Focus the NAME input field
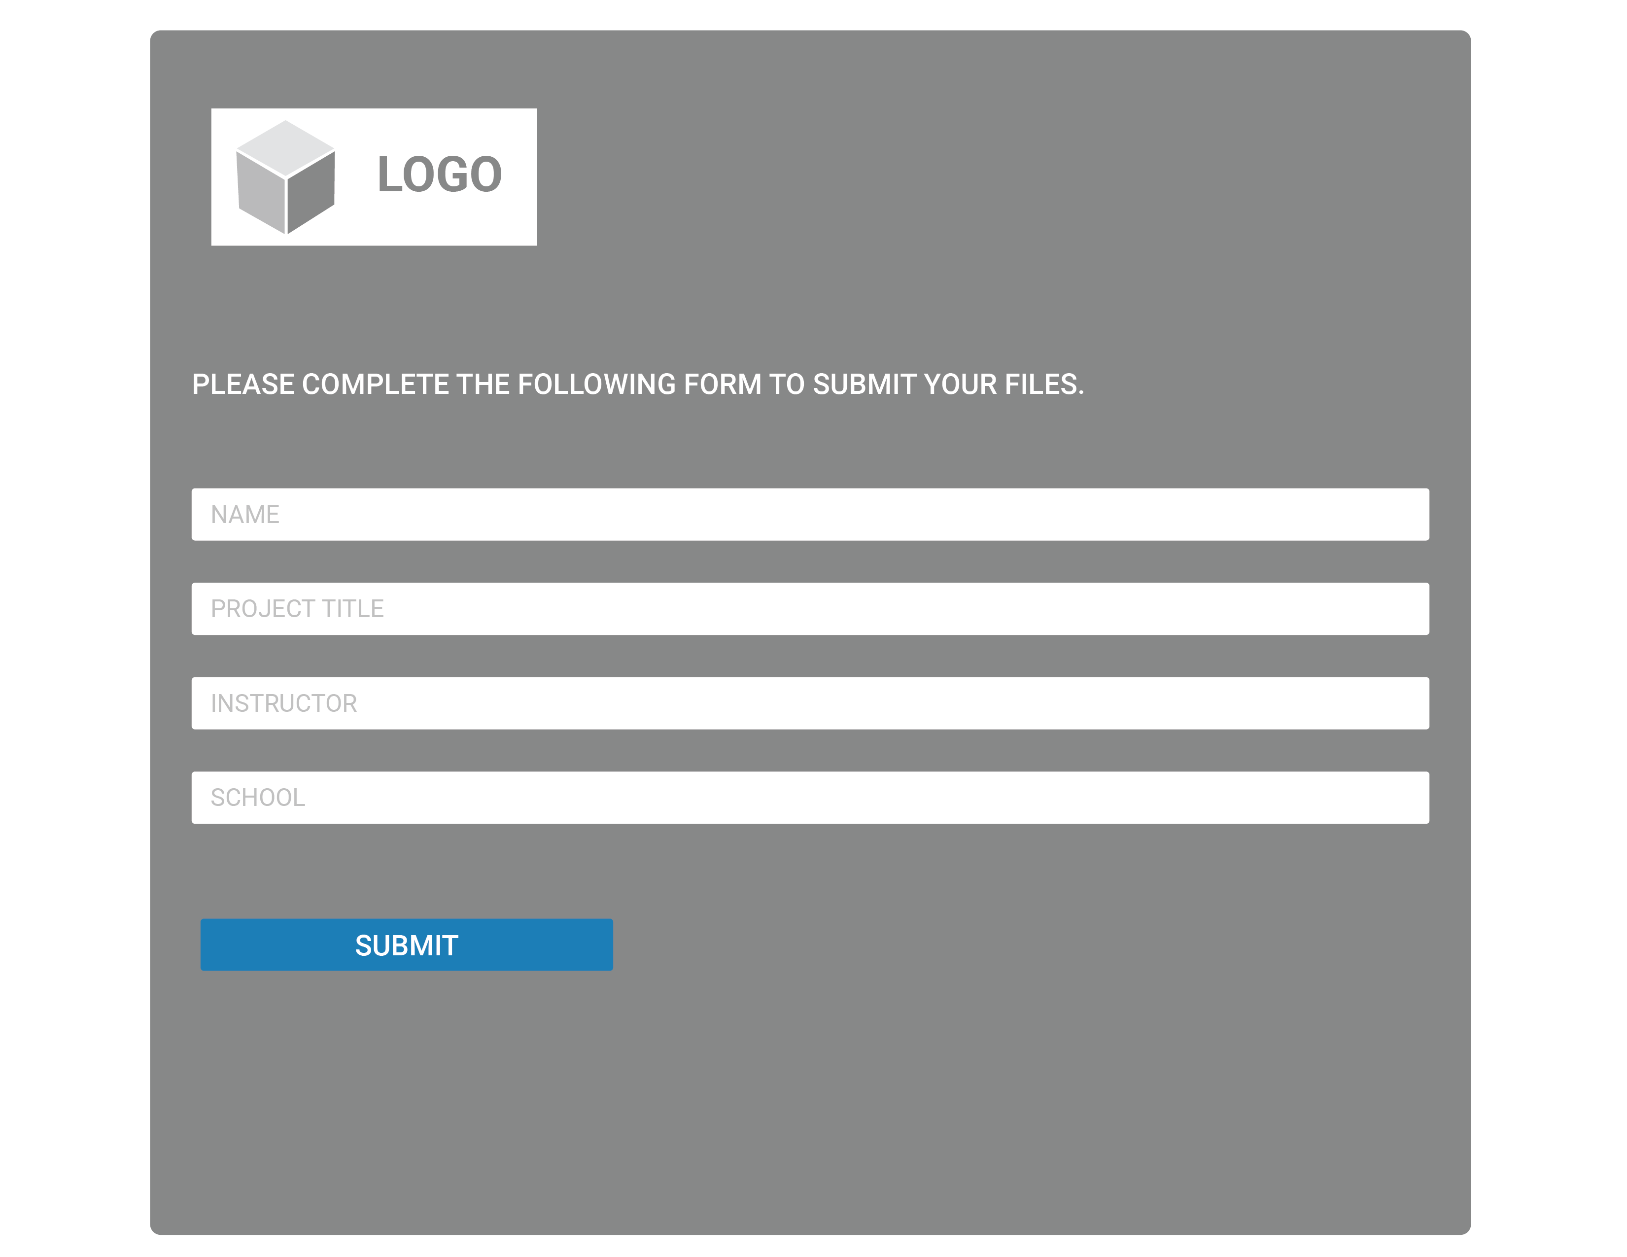The image size is (1627, 1257). pos(810,515)
